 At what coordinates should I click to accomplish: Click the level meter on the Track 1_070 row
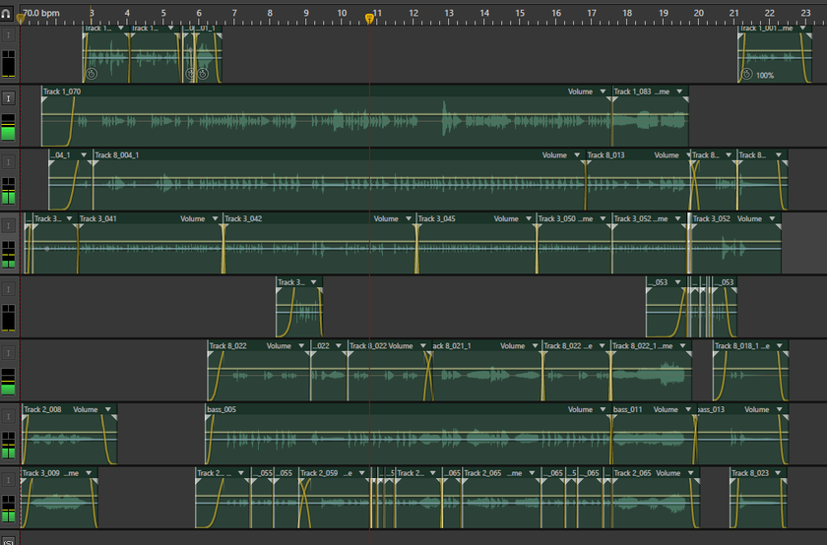tap(8, 127)
